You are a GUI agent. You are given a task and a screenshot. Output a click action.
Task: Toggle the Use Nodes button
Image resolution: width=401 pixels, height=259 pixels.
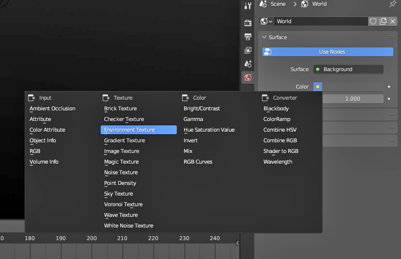click(327, 52)
